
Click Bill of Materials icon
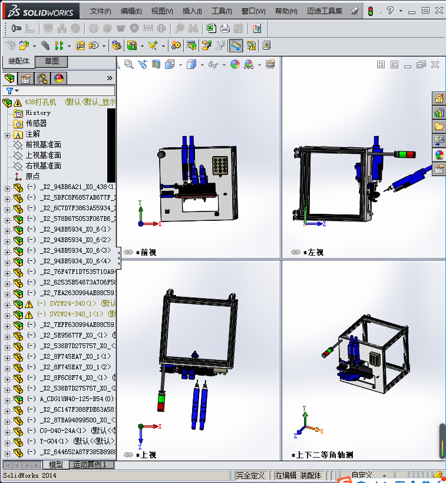pos(191,45)
